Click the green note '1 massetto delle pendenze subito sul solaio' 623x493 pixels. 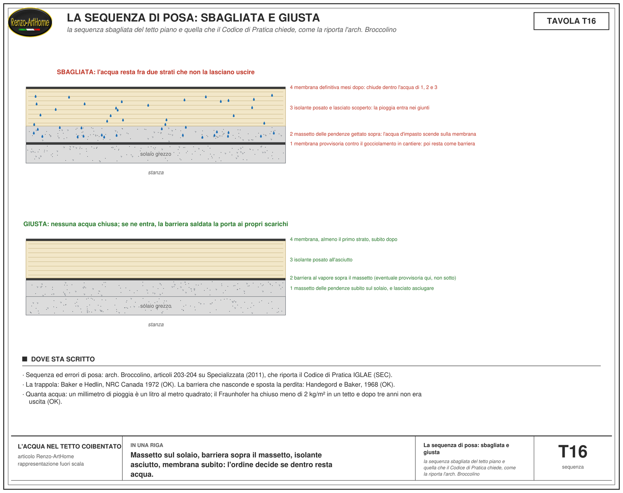pos(362,288)
